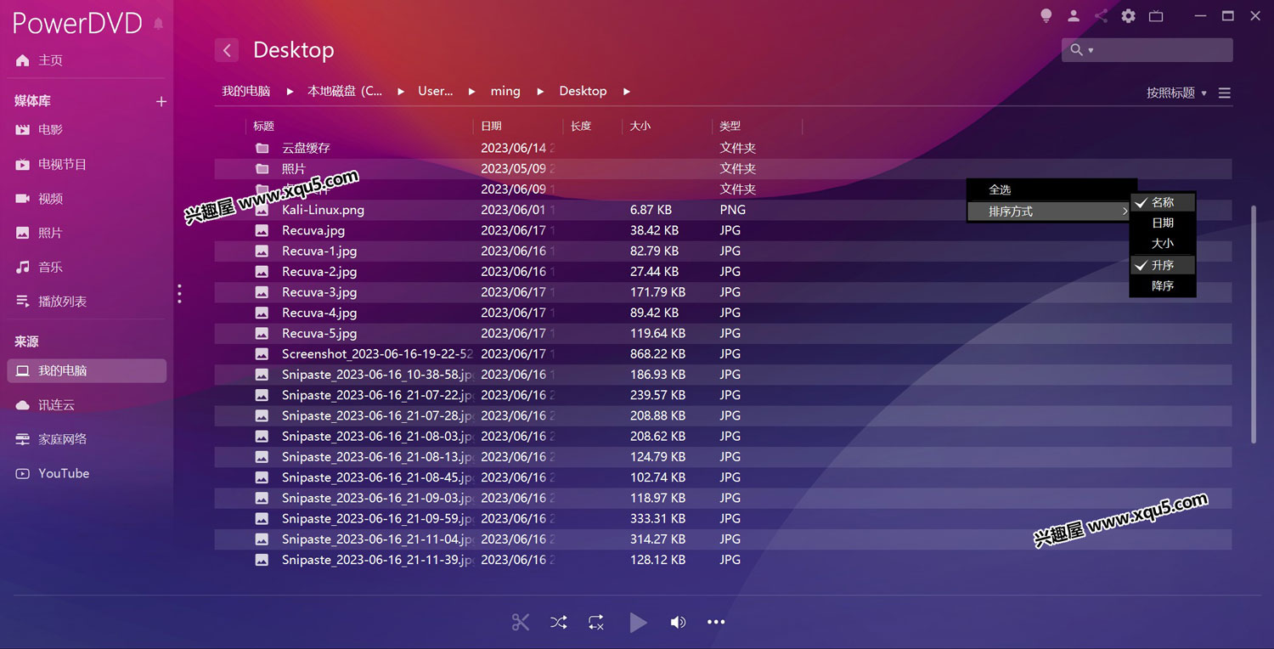
Task: Click the volume speaker icon
Action: tap(678, 623)
